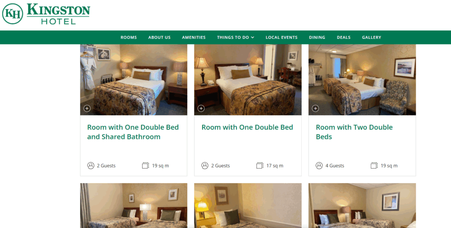Open the Deals menu link
The height and width of the screenshot is (228, 451).
(344, 37)
